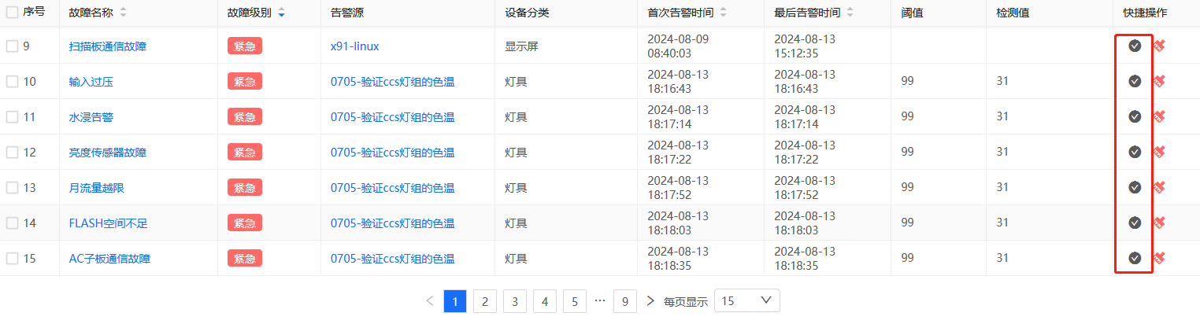The image size is (1200, 324).
Task: Sort by 故障名称 using its sort arrows
Action: tap(123, 13)
